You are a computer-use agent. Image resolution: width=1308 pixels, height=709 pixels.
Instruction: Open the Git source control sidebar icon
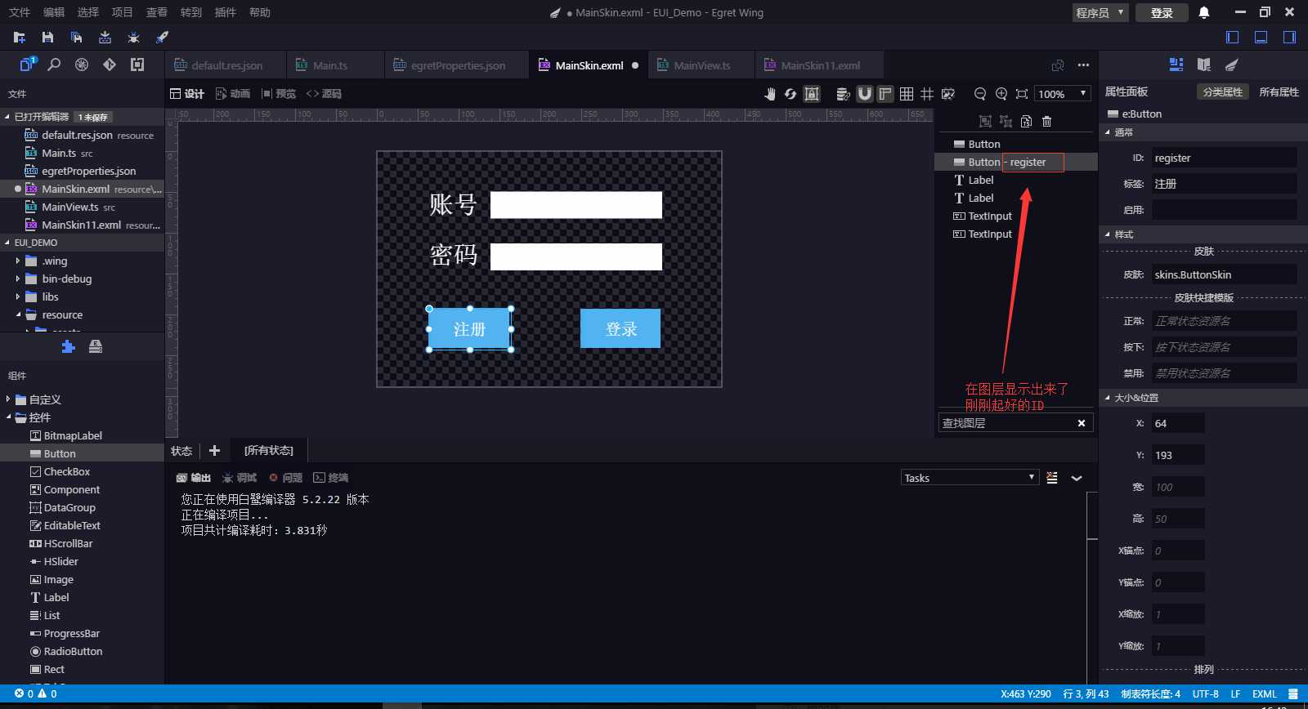tap(110, 65)
